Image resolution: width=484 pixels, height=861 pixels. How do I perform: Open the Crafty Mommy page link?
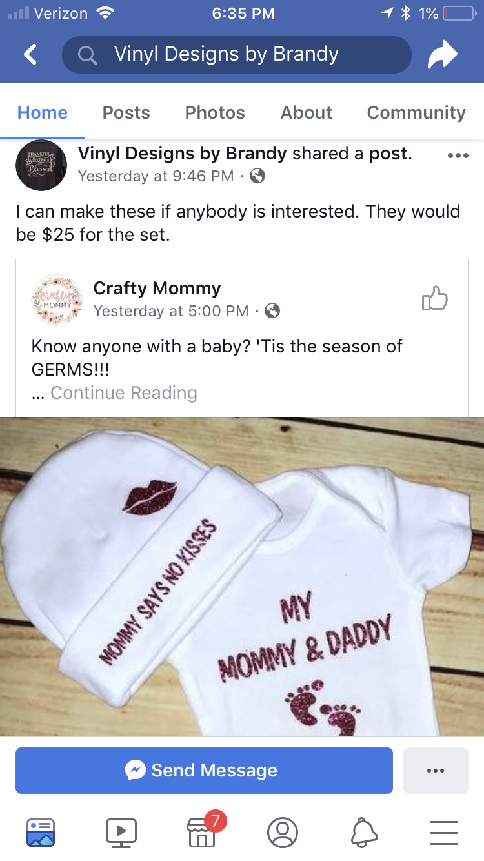click(157, 288)
